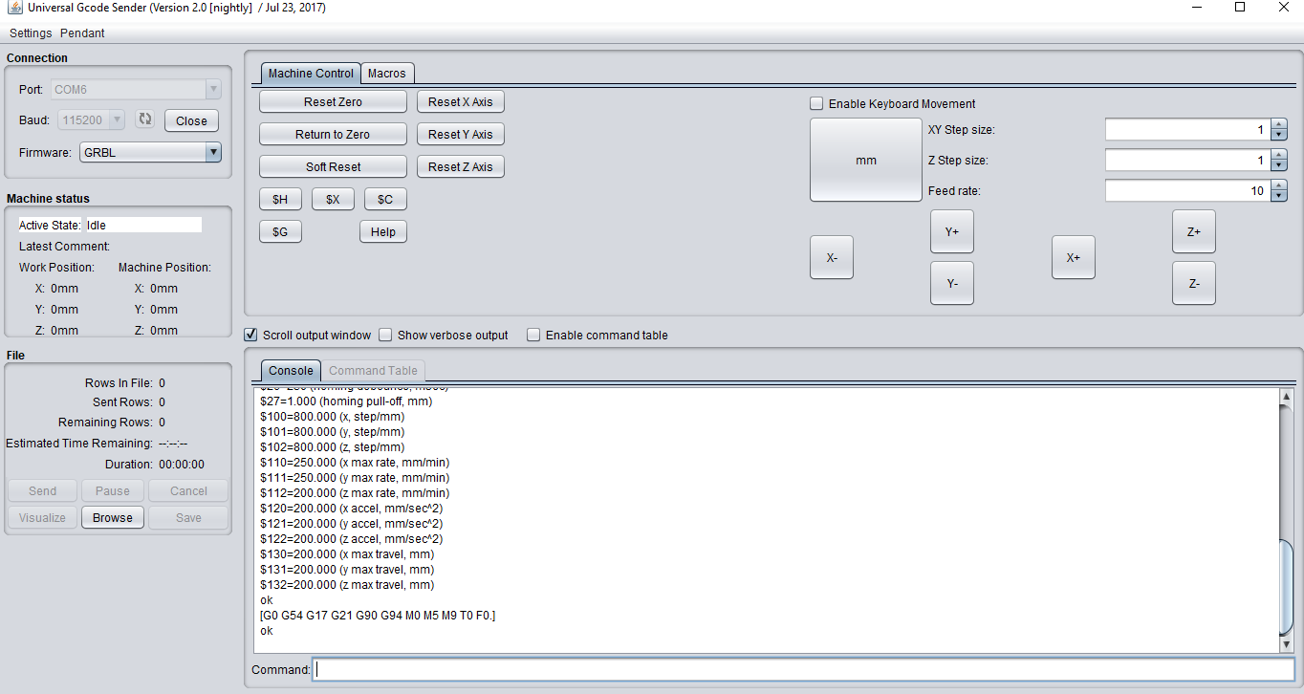Decrease Z Step size with down arrow
This screenshot has width=1304, height=694.
pos(1279,165)
